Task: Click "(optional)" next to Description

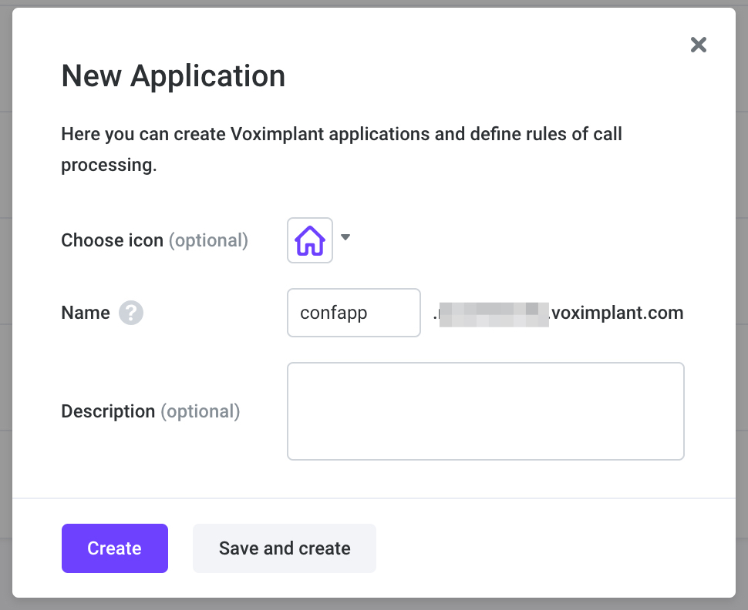Action: coord(200,411)
